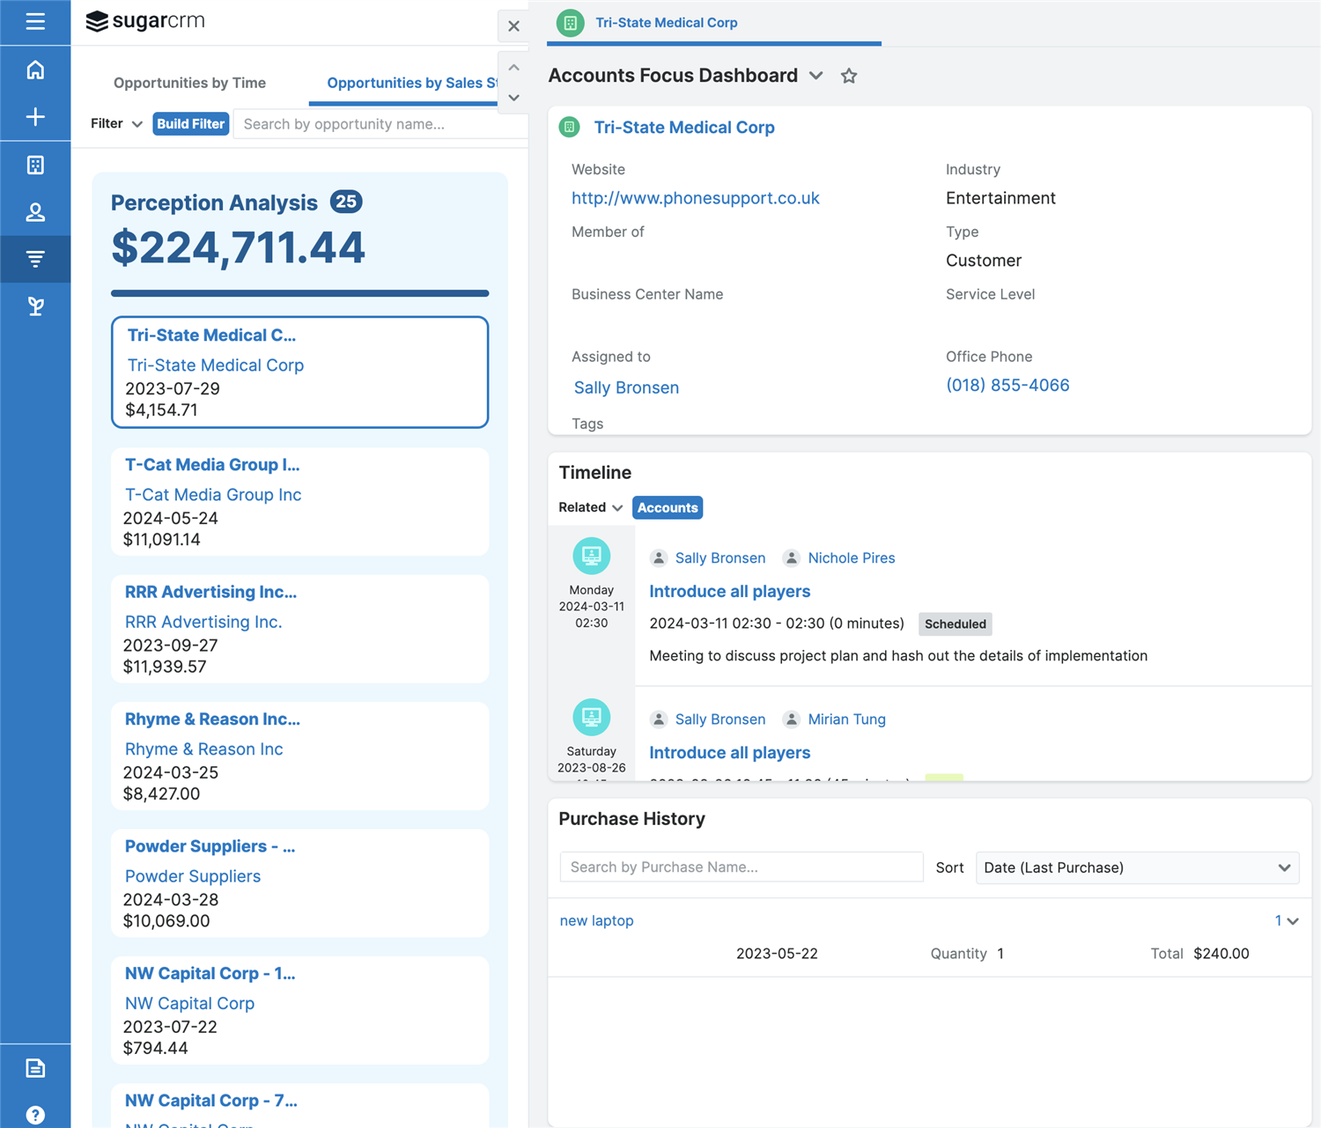Open Sort by Date (Last Purchase) dropdown

pyautogui.click(x=1137, y=867)
